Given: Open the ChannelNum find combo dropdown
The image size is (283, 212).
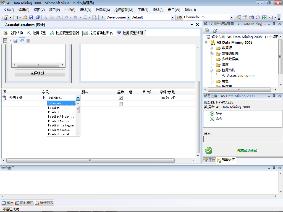Looking at the screenshot, I should (232, 17).
